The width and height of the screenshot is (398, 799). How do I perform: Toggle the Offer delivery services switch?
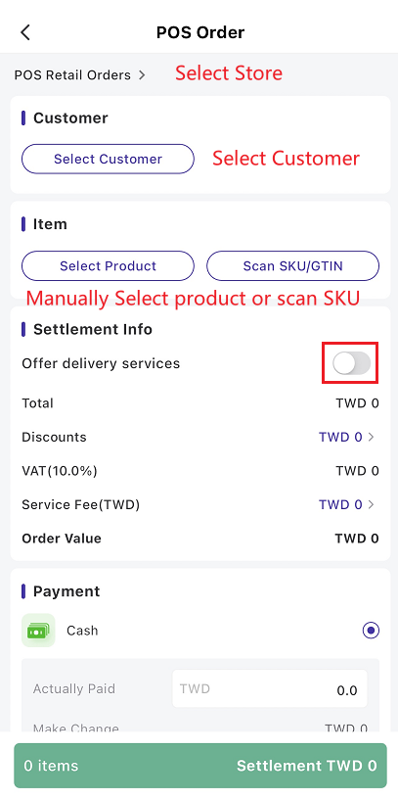coord(351,363)
